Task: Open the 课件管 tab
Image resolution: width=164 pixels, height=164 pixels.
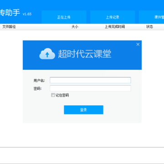Action: tap(151, 17)
